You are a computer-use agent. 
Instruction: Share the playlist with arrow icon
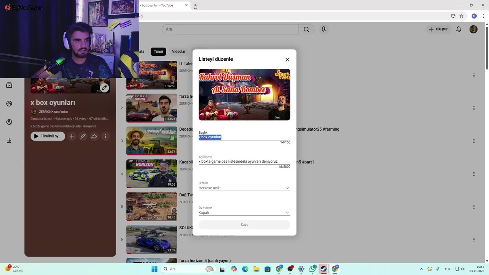pos(94,136)
